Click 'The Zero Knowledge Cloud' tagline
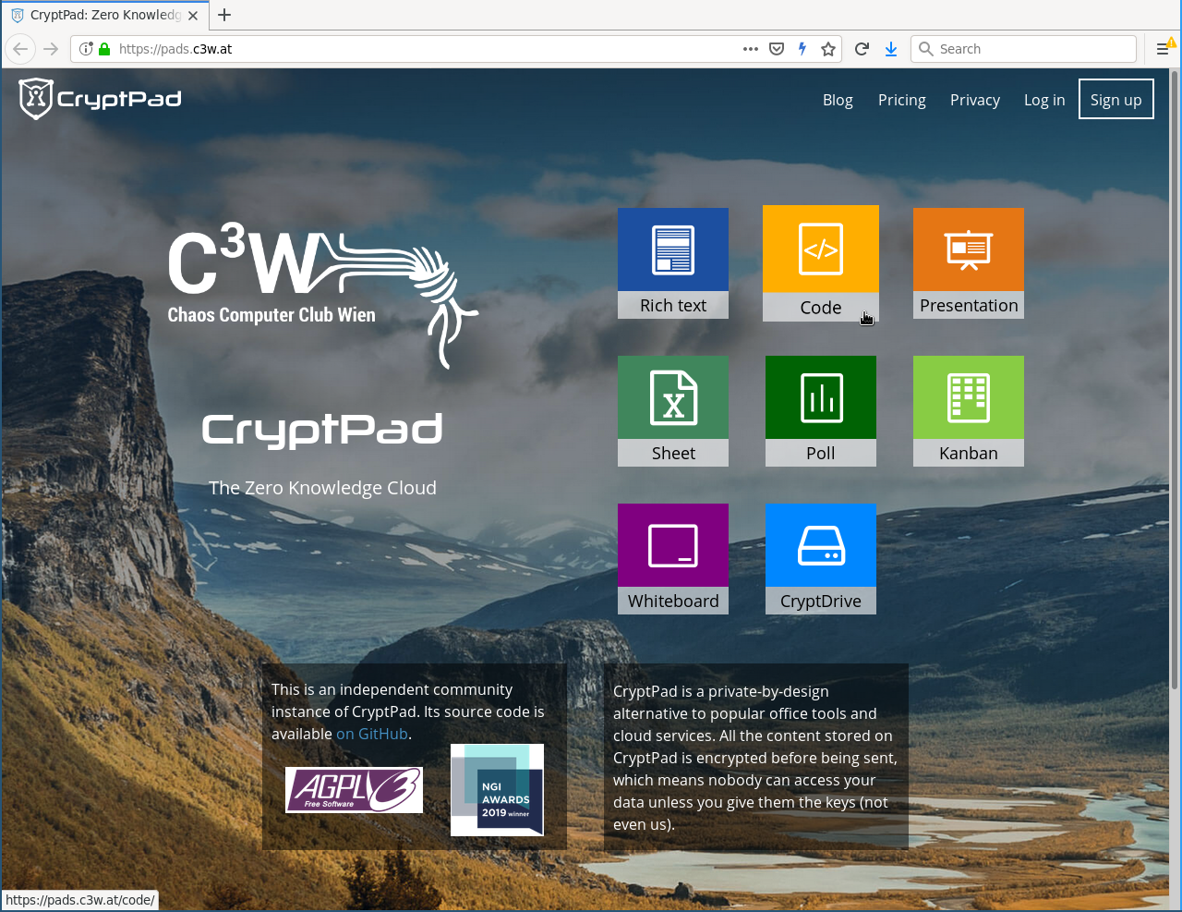Screen dimensions: 1182x912 point(322,488)
